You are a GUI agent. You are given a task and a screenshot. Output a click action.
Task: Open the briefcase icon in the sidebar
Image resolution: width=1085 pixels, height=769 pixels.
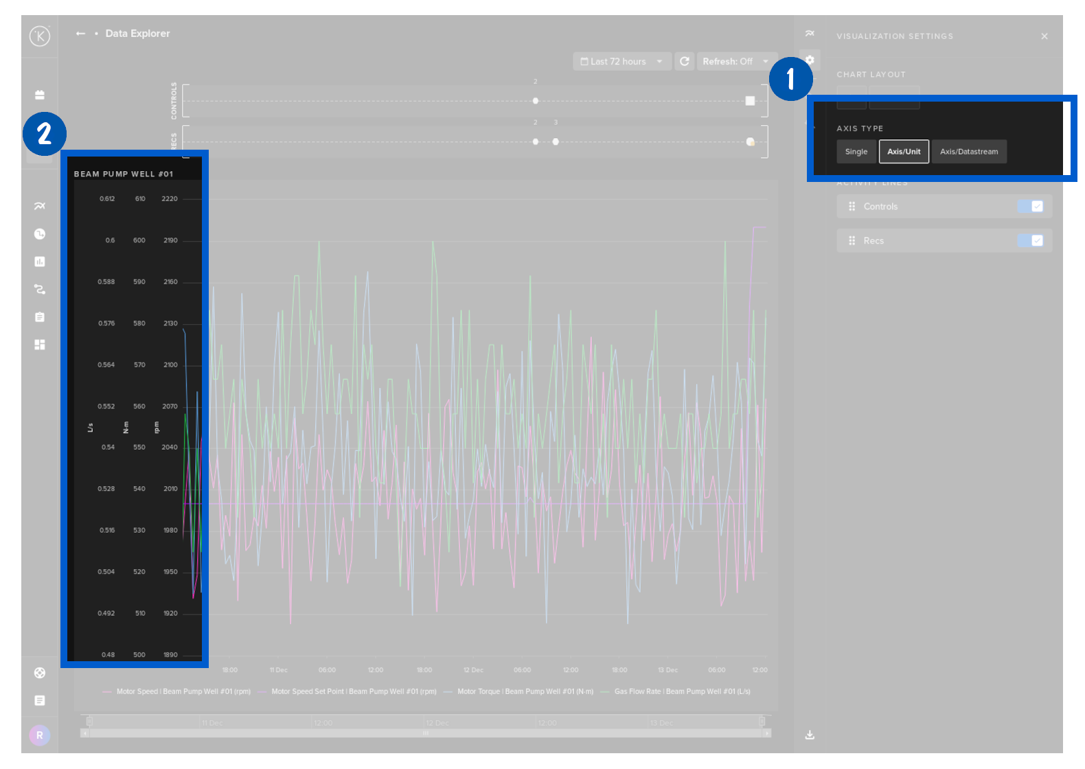(x=40, y=95)
